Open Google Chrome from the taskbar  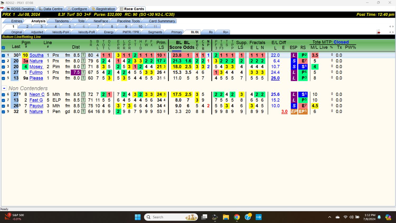237,217
